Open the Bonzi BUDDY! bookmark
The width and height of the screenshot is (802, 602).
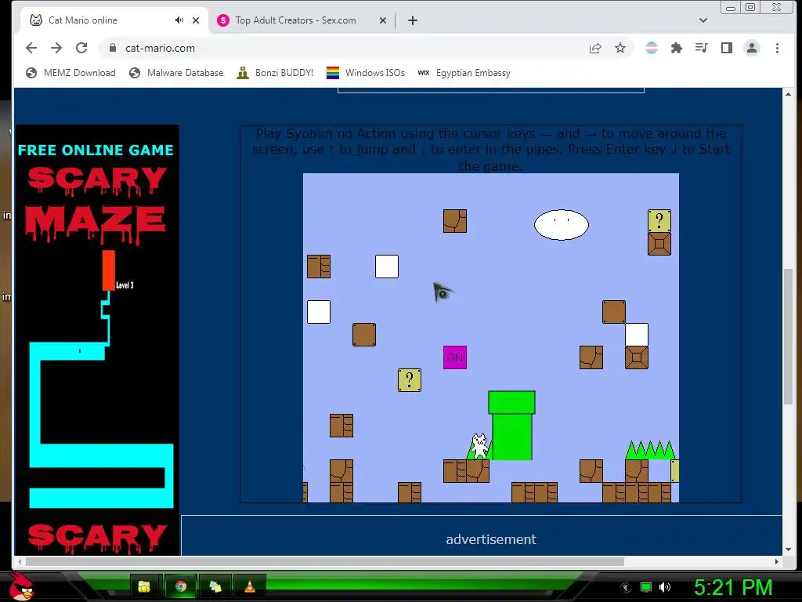[275, 73]
